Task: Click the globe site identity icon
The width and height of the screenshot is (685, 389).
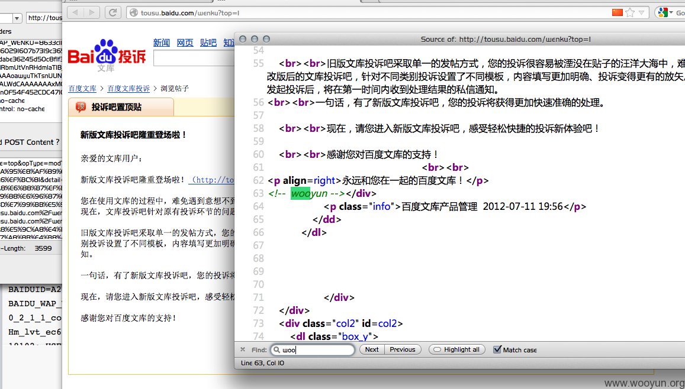Action: (x=134, y=12)
